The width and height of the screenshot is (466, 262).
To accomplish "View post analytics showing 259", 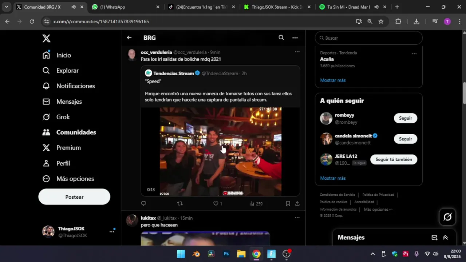I will (x=256, y=204).
